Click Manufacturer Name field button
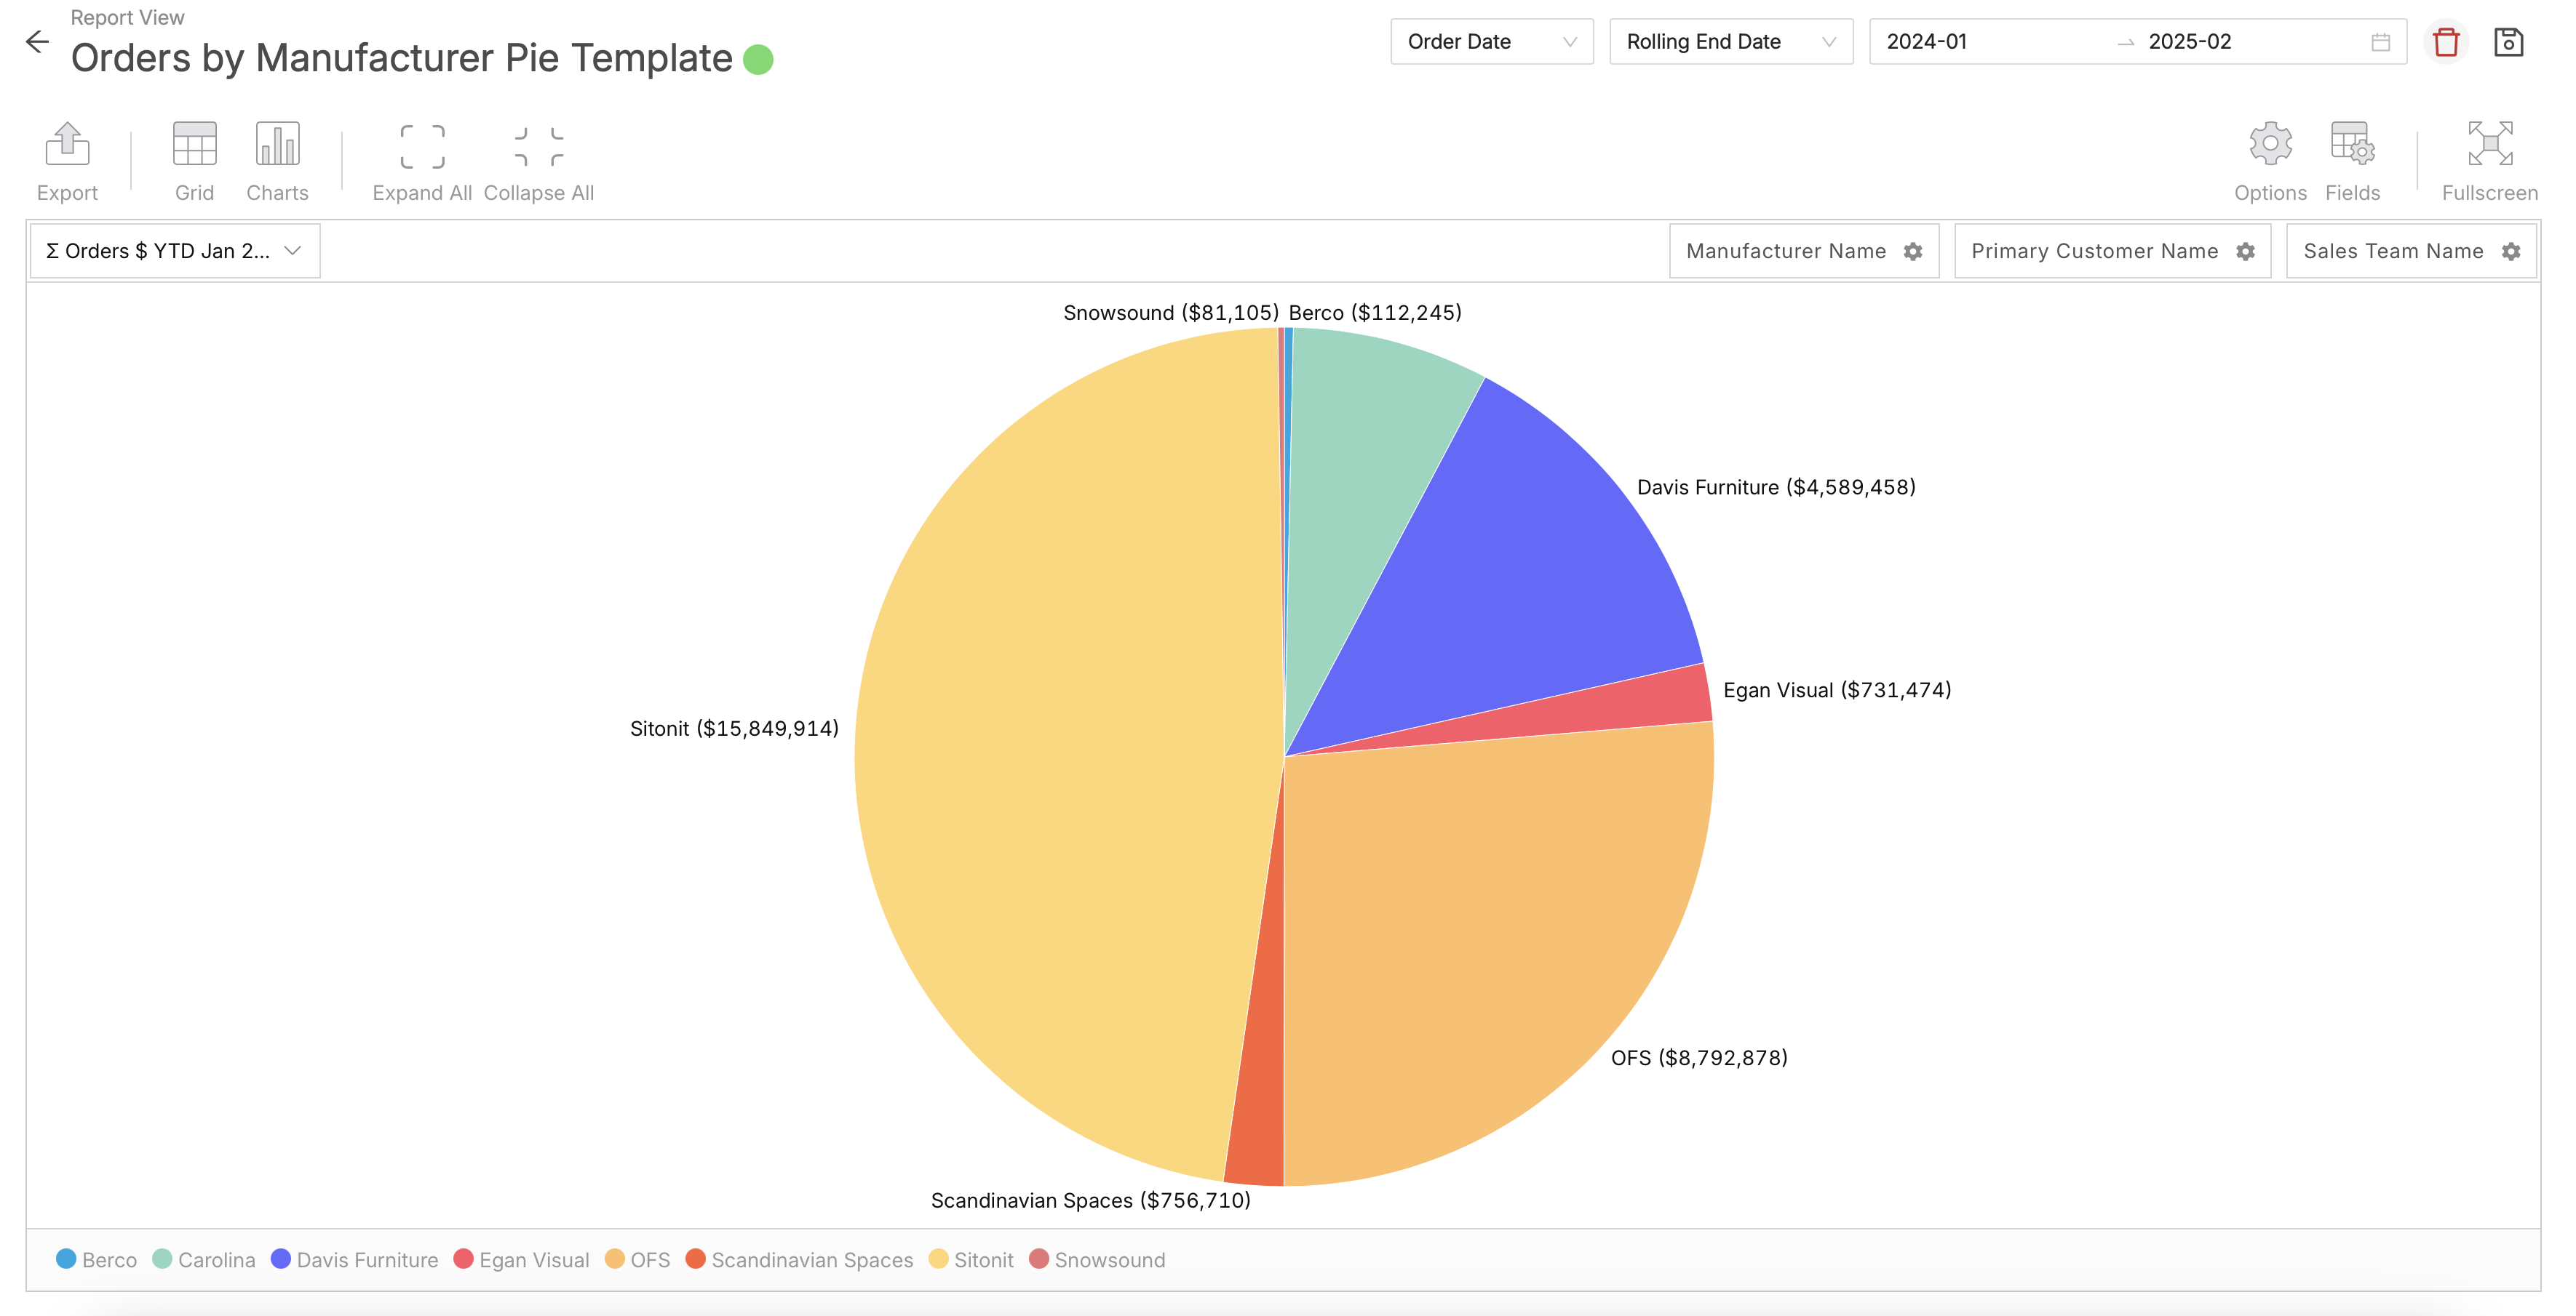This screenshot has height=1316, width=2576. tap(1786, 251)
